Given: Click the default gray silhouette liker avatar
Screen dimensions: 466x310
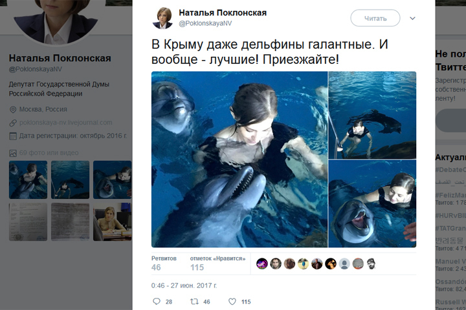Looking at the screenshot, I should (x=344, y=263).
